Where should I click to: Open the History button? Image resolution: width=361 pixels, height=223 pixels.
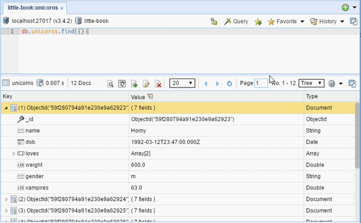tap(323, 22)
